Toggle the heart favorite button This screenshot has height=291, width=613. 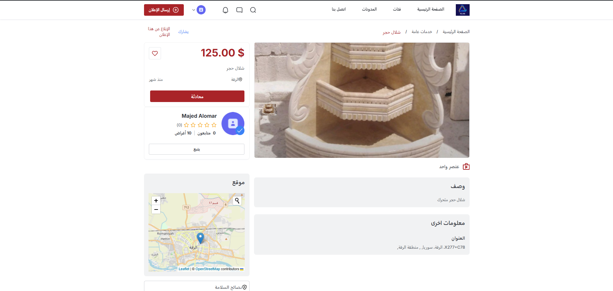[x=155, y=53]
